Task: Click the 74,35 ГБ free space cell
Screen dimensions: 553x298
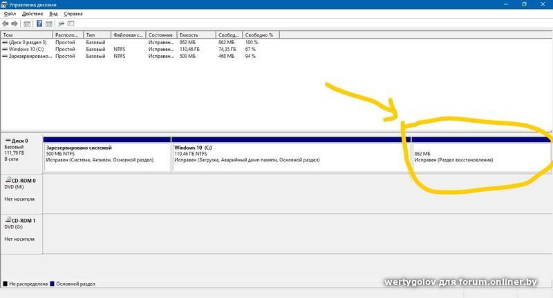Action: [227, 49]
